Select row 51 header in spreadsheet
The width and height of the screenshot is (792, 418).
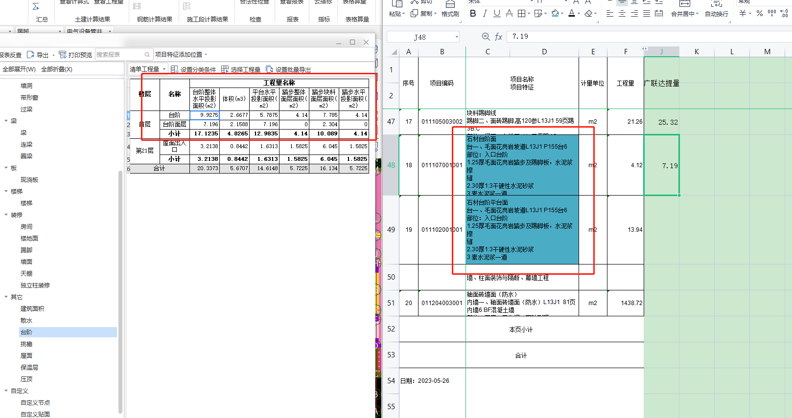tap(391, 303)
